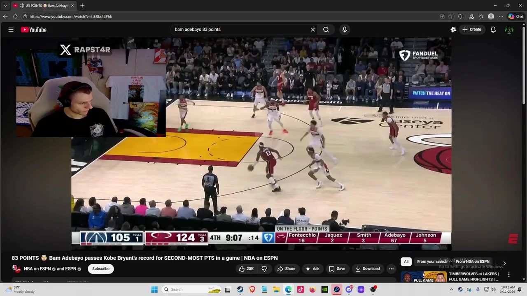This screenshot has height=296, width=527.
Task: Open Copilot Chat sidebar
Action: click(515, 16)
